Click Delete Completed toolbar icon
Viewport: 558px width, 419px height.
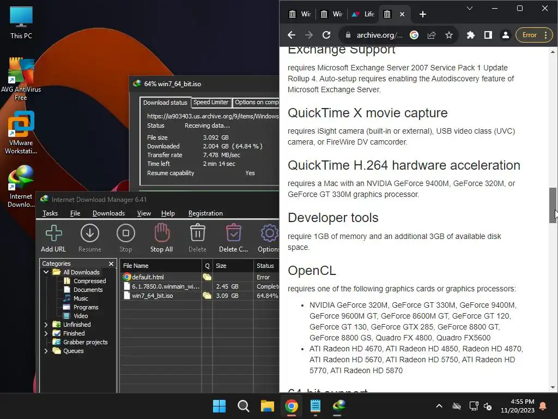[233, 233]
